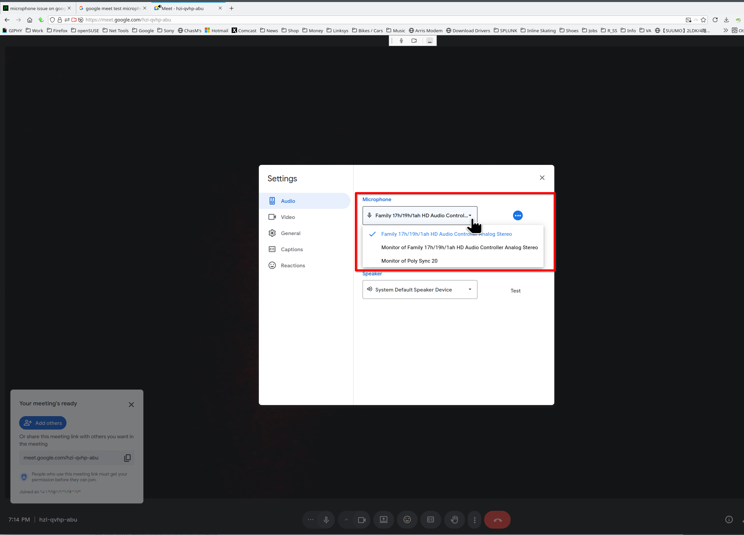This screenshot has height=535, width=744.
Task: Click the speaker Test button
Action: [x=515, y=291]
